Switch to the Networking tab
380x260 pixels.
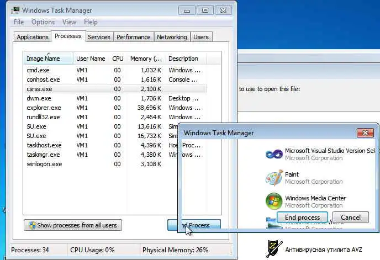[x=172, y=37]
